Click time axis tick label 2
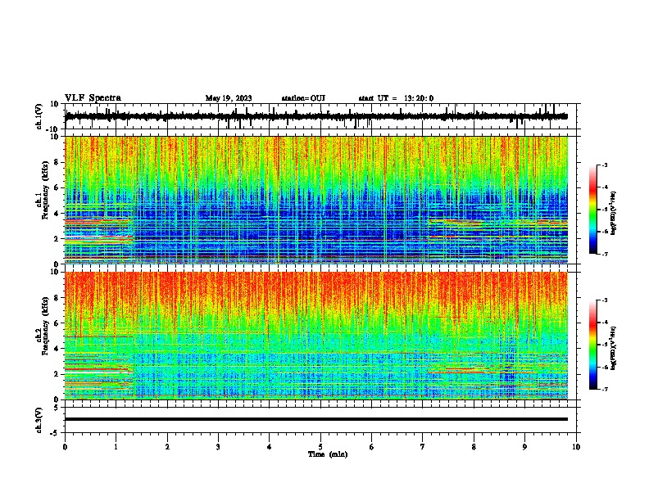 tap(167, 447)
